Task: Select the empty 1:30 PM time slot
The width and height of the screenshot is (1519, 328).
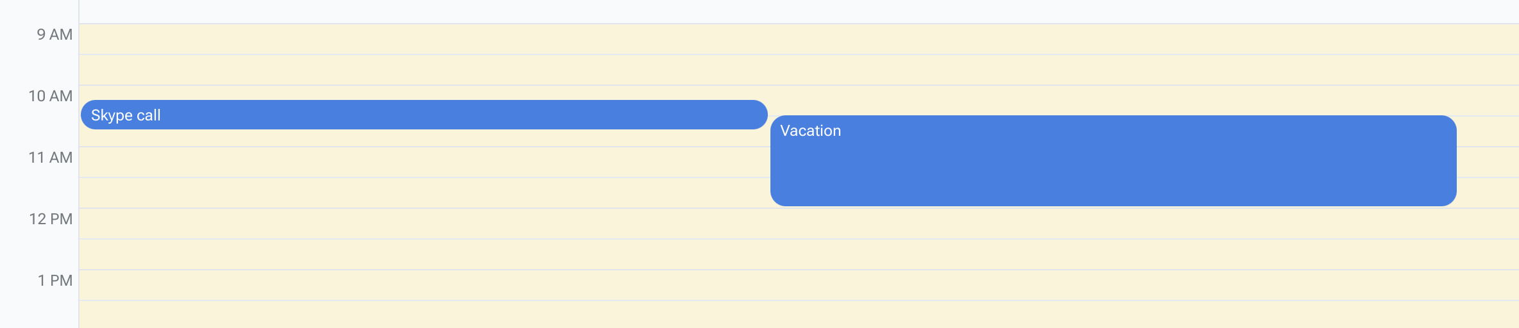Action: point(799,315)
